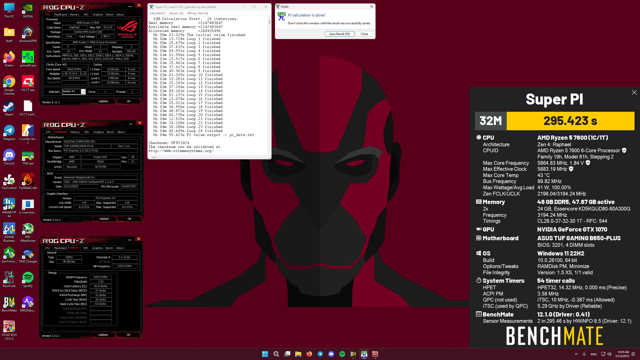The image size is (640, 360).
Task: Open Discord desktop icon
Action: click(x=9, y=157)
